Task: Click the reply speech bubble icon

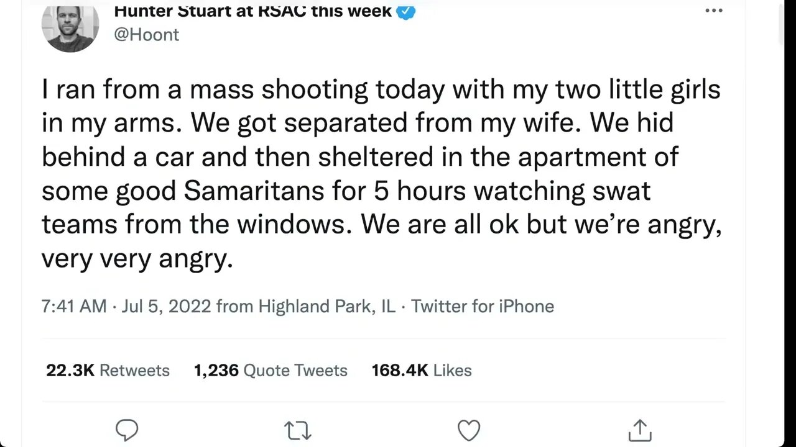Action: pos(127,430)
